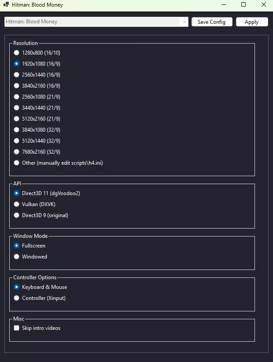Click the app icon in the title bar
Screen dimensions: 273x362
6,5
